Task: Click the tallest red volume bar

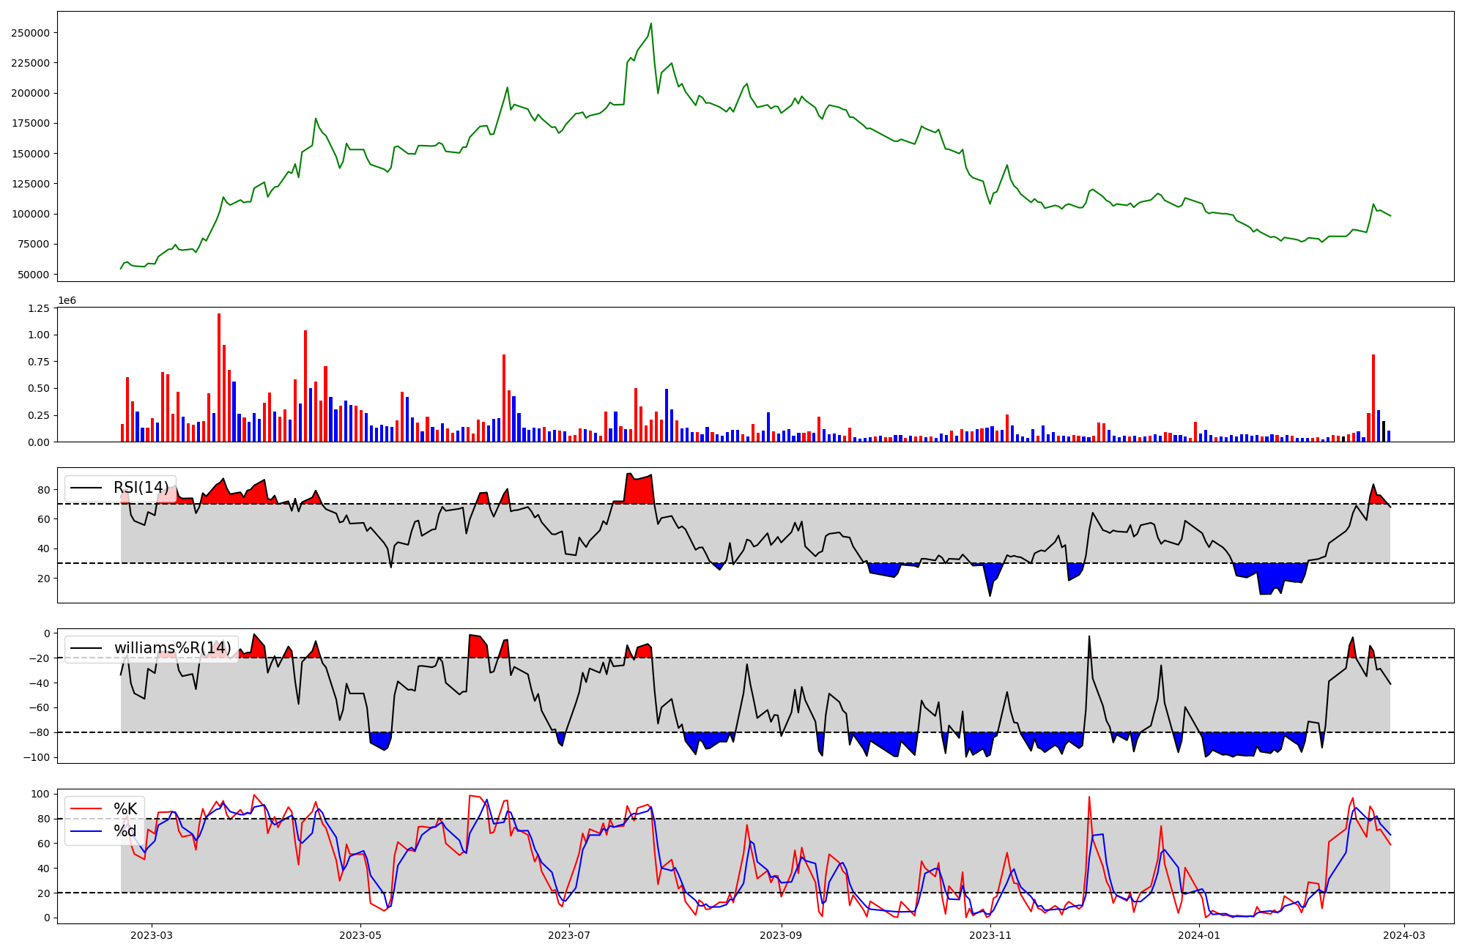Action: [219, 377]
